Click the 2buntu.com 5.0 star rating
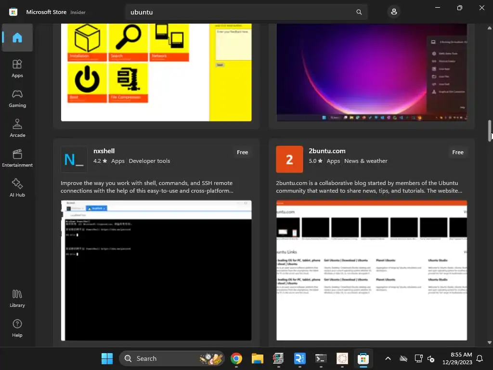 (x=315, y=161)
